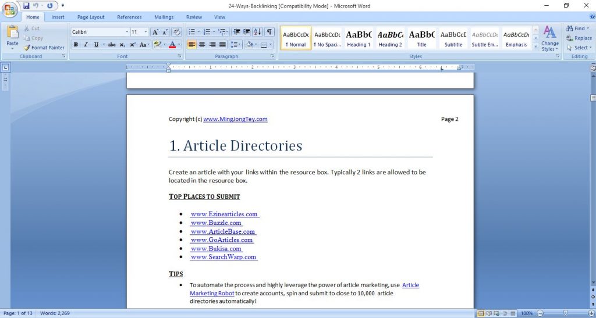This screenshot has width=596, height=318.
Task: Open the References tab
Action: pyautogui.click(x=129, y=17)
